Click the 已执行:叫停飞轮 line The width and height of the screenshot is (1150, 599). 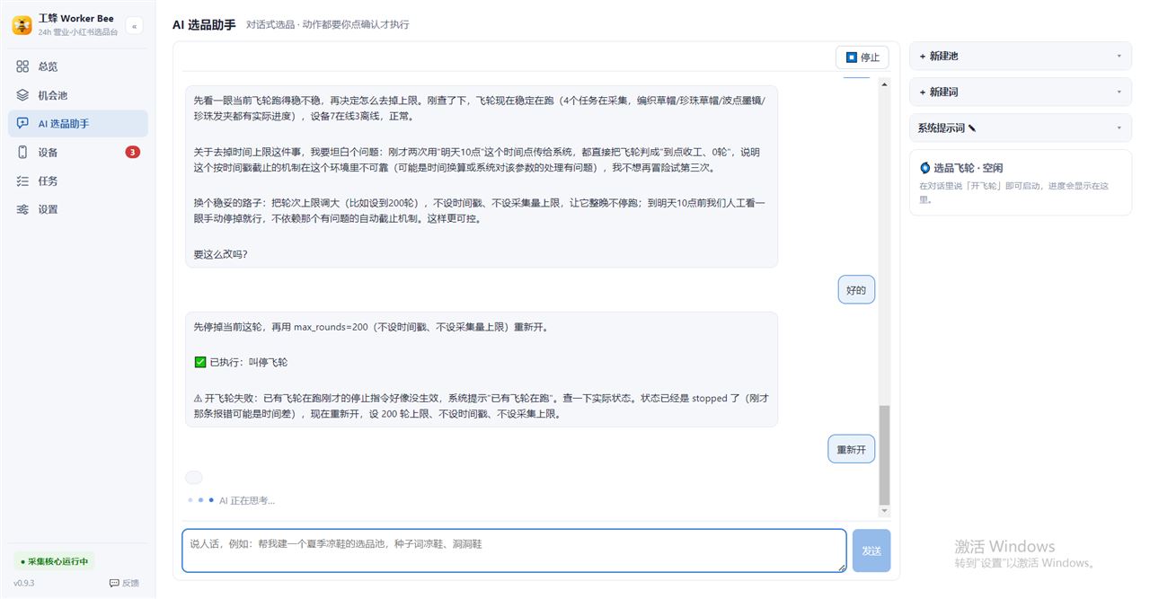241,362
